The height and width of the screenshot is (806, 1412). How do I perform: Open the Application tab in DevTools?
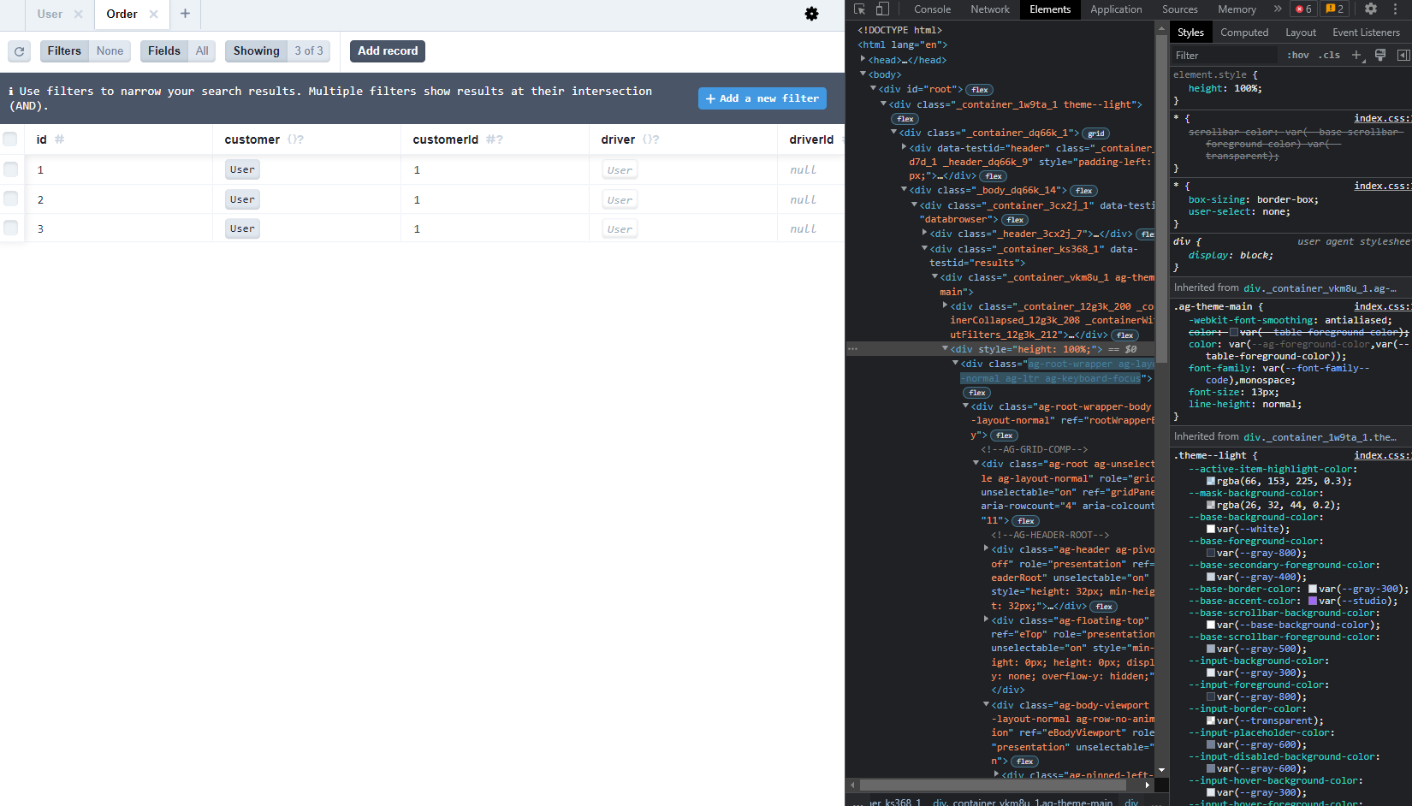[1116, 9]
